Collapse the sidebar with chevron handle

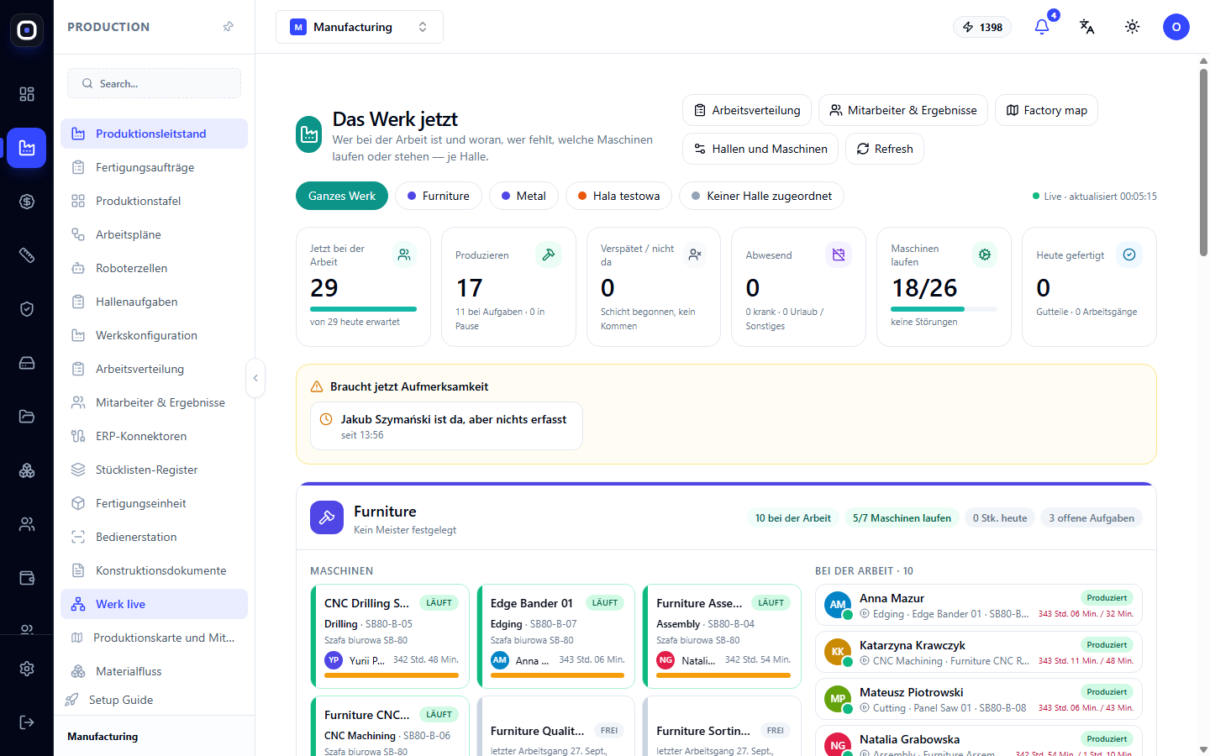(x=255, y=378)
